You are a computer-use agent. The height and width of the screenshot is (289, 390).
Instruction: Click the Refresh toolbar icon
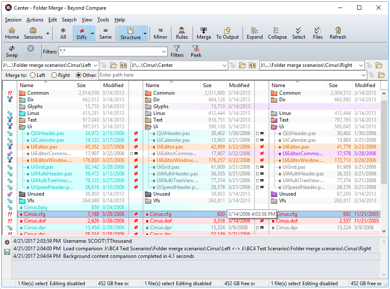click(338, 33)
